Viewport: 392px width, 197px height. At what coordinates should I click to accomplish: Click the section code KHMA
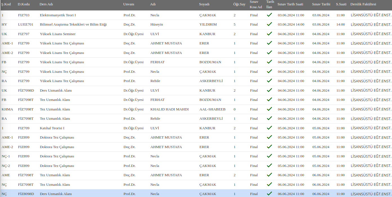(7, 109)
